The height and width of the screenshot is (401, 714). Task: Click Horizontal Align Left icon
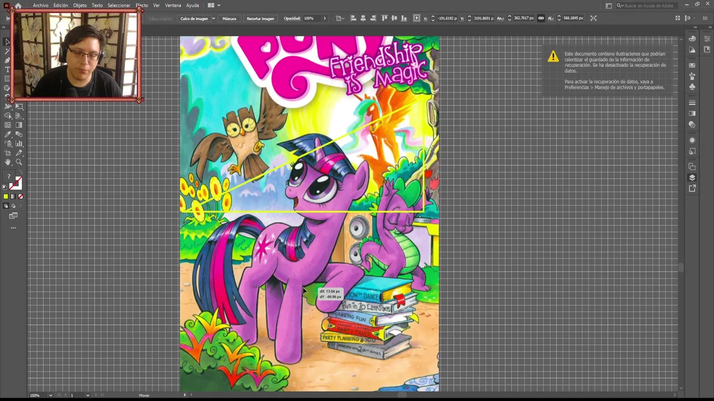tap(354, 18)
